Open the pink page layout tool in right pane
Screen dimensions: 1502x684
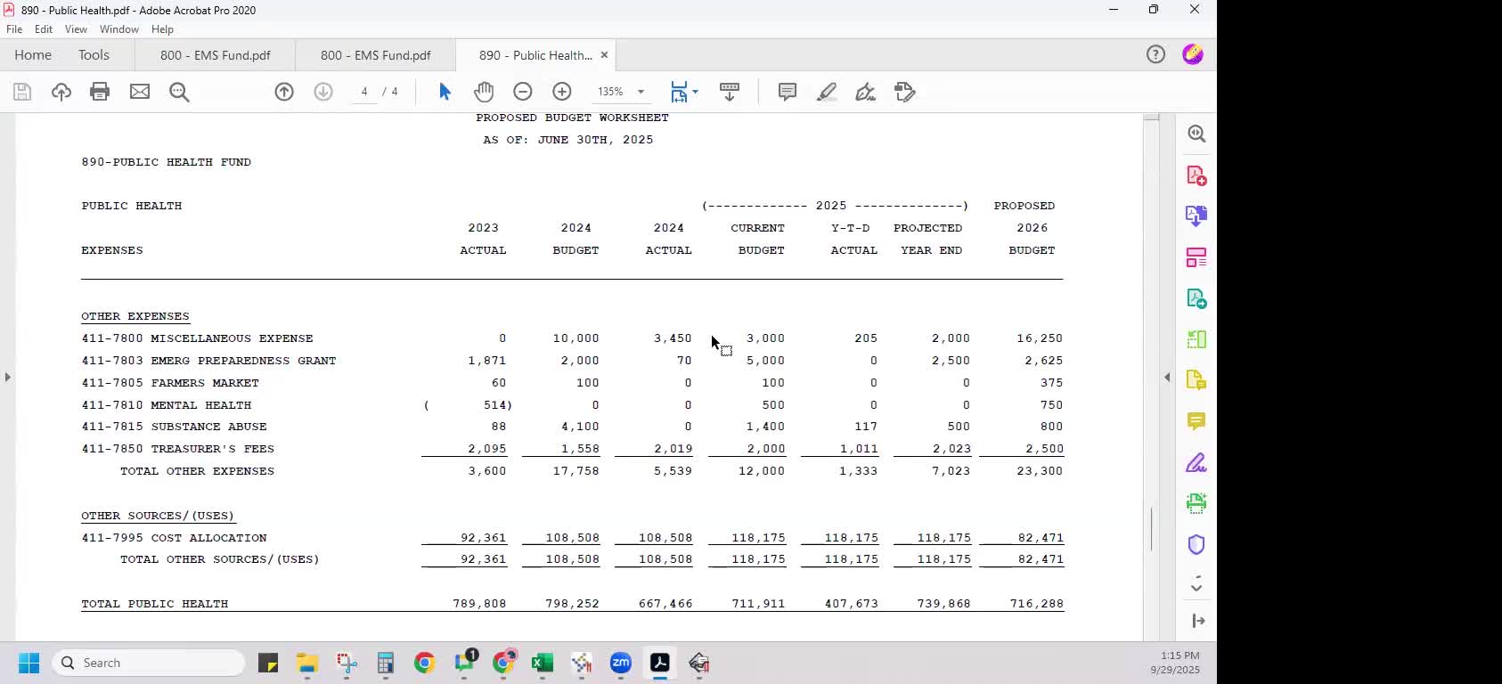point(1196,257)
